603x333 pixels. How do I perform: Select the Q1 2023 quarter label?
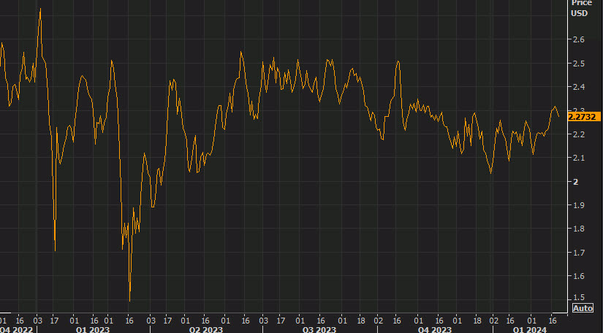pyautogui.click(x=94, y=329)
